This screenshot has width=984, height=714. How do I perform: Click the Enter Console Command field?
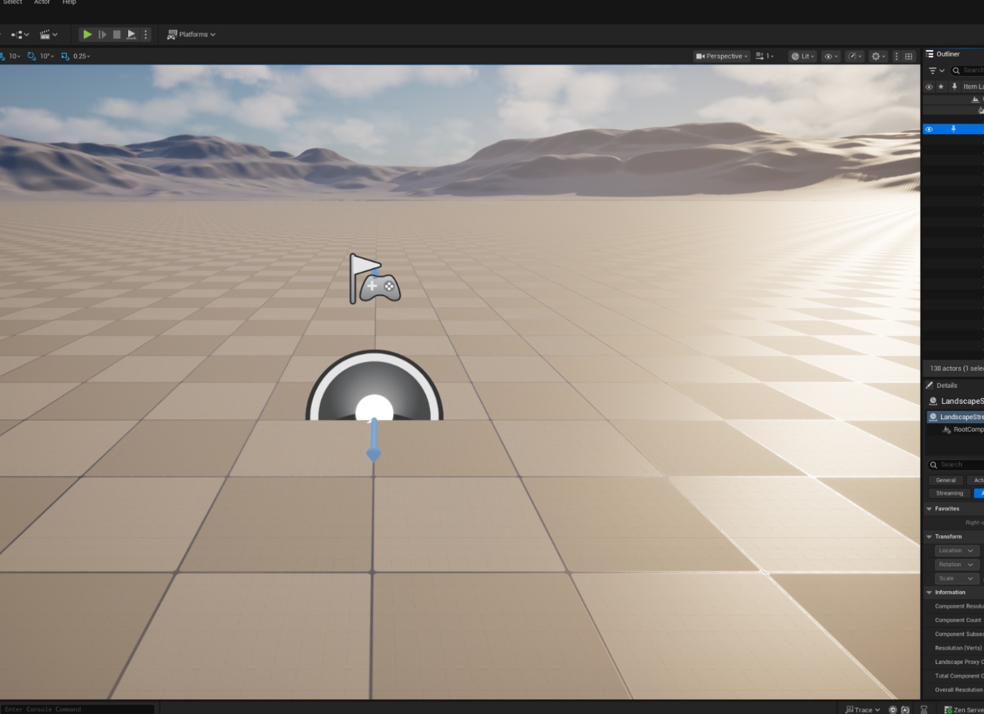pyautogui.click(x=77, y=709)
